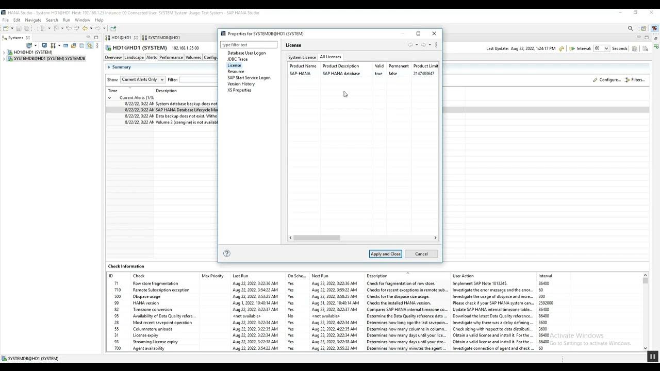Click the Apply and Close button
The height and width of the screenshot is (371, 660).
point(386,254)
